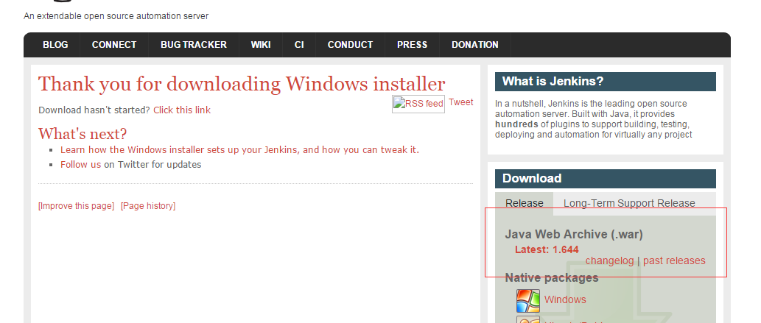Open the CONNECT menu item
Image resolution: width=761 pixels, height=323 pixels.
click(114, 45)
